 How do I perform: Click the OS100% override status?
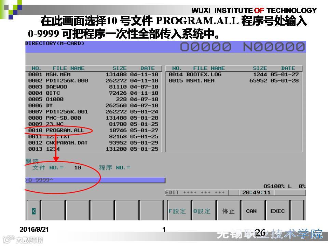tap(274, 186)
